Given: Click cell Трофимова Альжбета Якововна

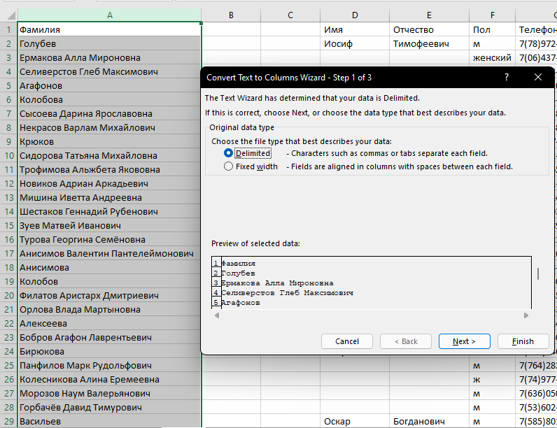Looking at the screenshot, I should (109, 170).
